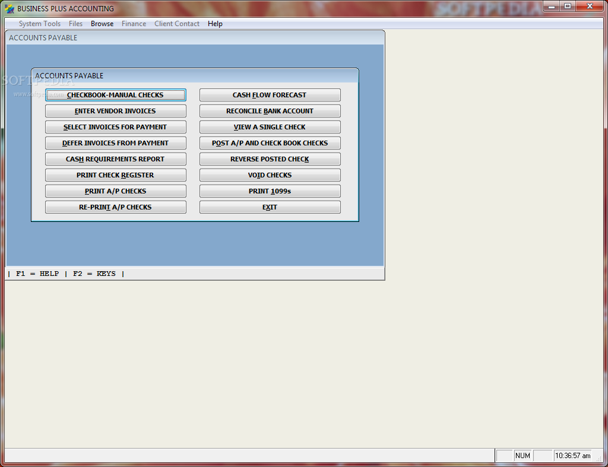
Task: Open the Client Contact menu
Action: pyautogui.click(x=177, y=24)
